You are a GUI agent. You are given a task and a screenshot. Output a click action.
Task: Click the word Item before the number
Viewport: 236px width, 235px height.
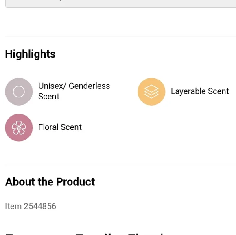pyautogui.click(x=13, y=206)
